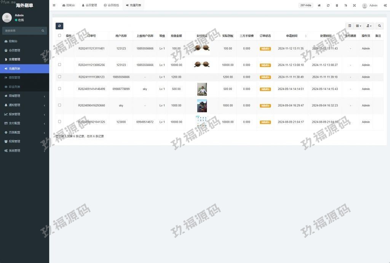Select checkbox for order R2024090416293660

click(x=59, y=105)
